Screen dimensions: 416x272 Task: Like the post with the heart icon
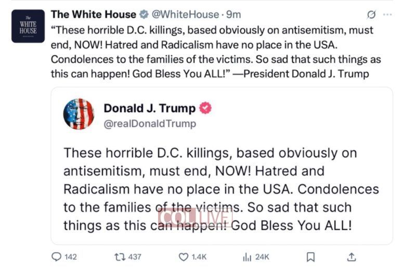point(183,257)
